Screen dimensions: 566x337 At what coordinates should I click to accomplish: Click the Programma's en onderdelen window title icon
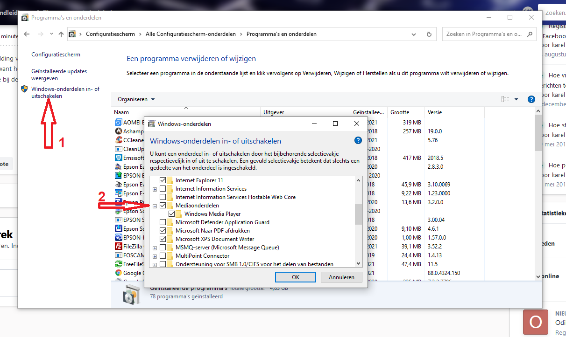click(x=25, y=18)
